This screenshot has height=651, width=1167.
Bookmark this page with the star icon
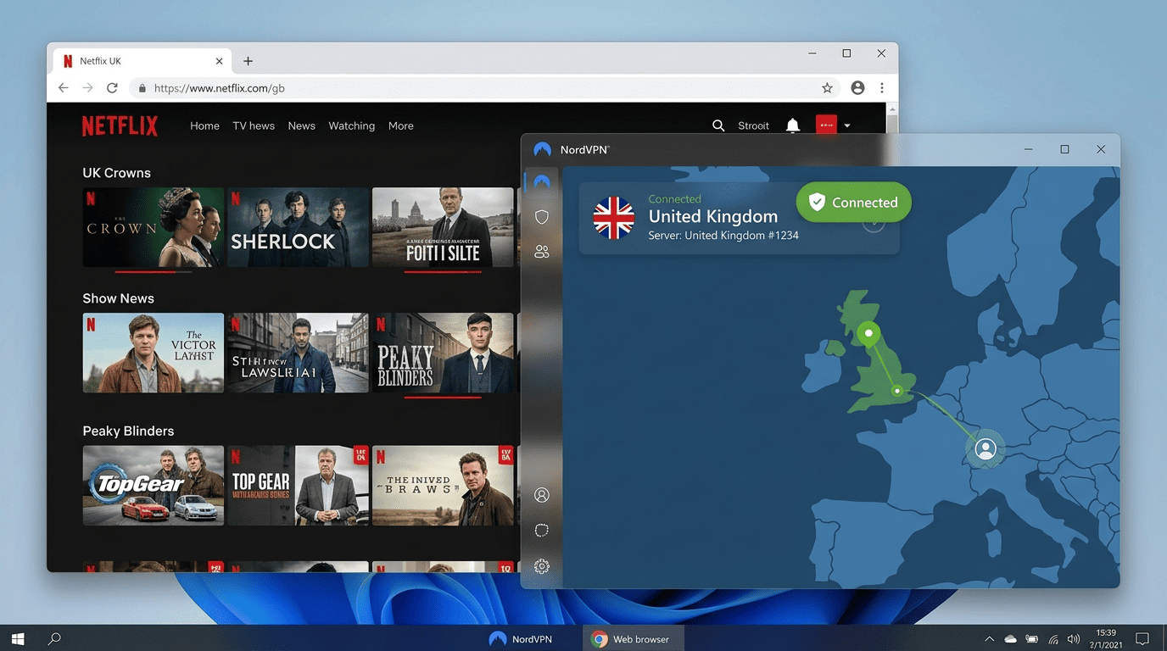(827, 88)
